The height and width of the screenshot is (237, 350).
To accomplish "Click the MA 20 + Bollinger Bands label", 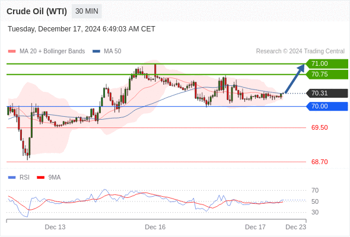I will point(52,52).
